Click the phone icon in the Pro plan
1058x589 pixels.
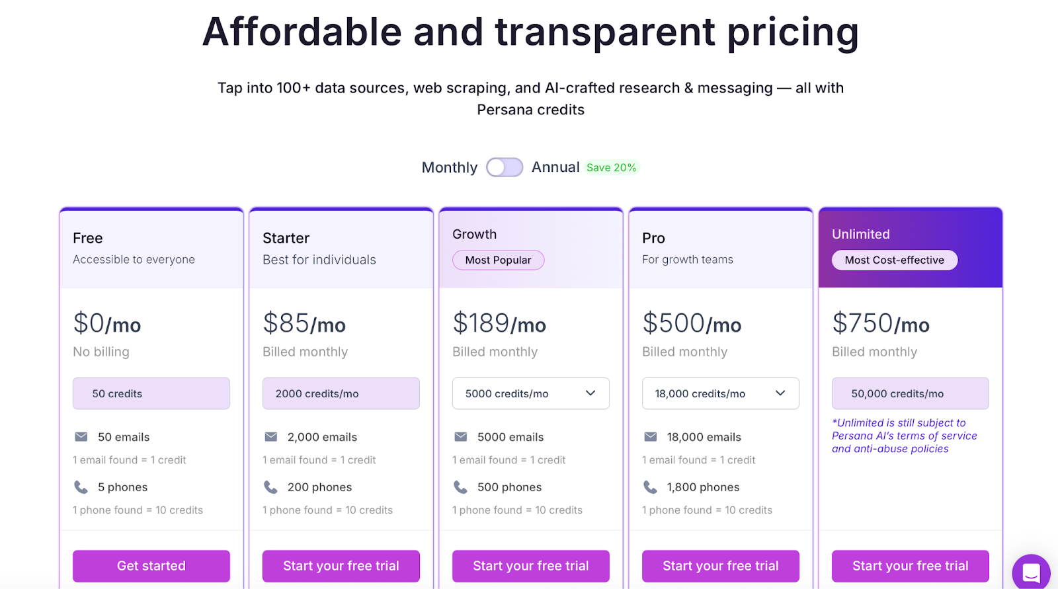[x=650, y=487]
